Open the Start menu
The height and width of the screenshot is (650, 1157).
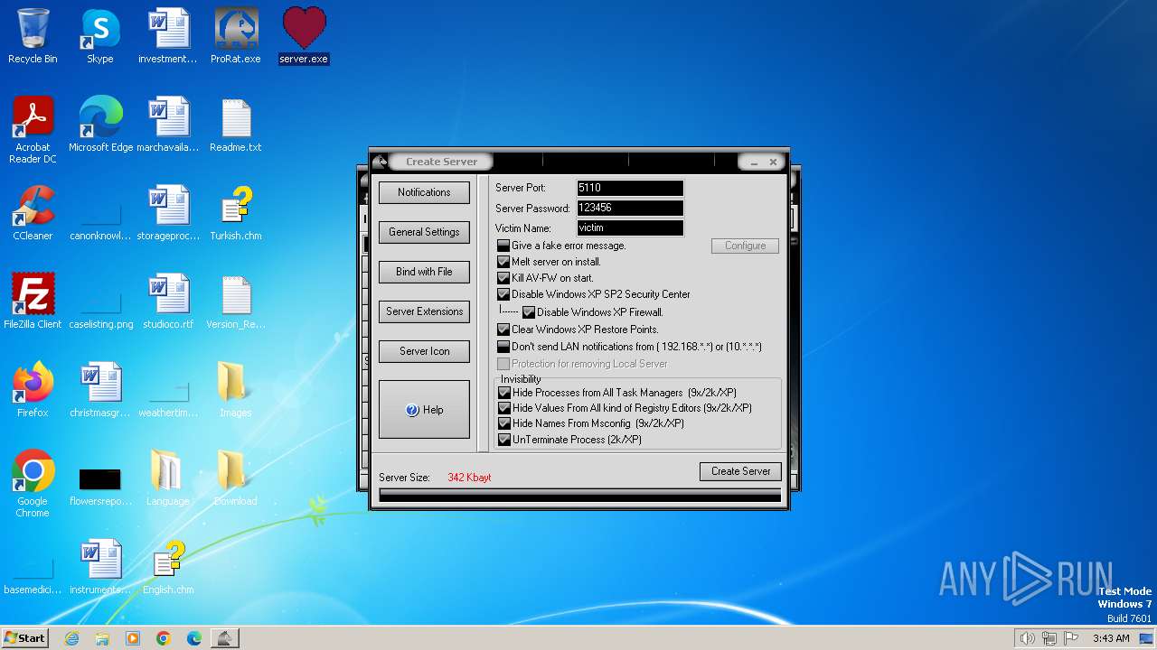(x=24, y=638)
